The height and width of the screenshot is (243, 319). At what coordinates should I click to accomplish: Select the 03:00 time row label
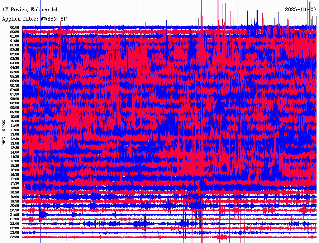click(15, 54)
